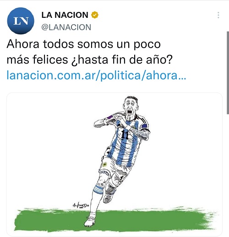Image resolution: width=229 pixels, height=237 pixels.
Task: Open the lanacion.com.ar/politica link
Action: click(96, 75)
